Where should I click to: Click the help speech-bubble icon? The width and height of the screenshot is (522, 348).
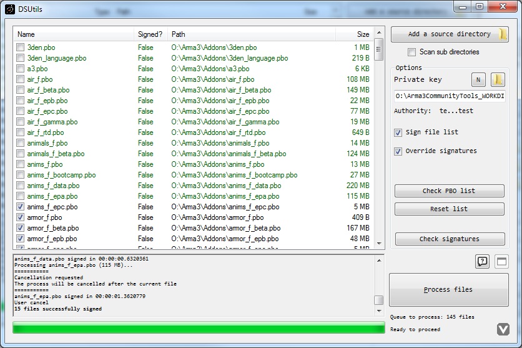pos(482,262)
